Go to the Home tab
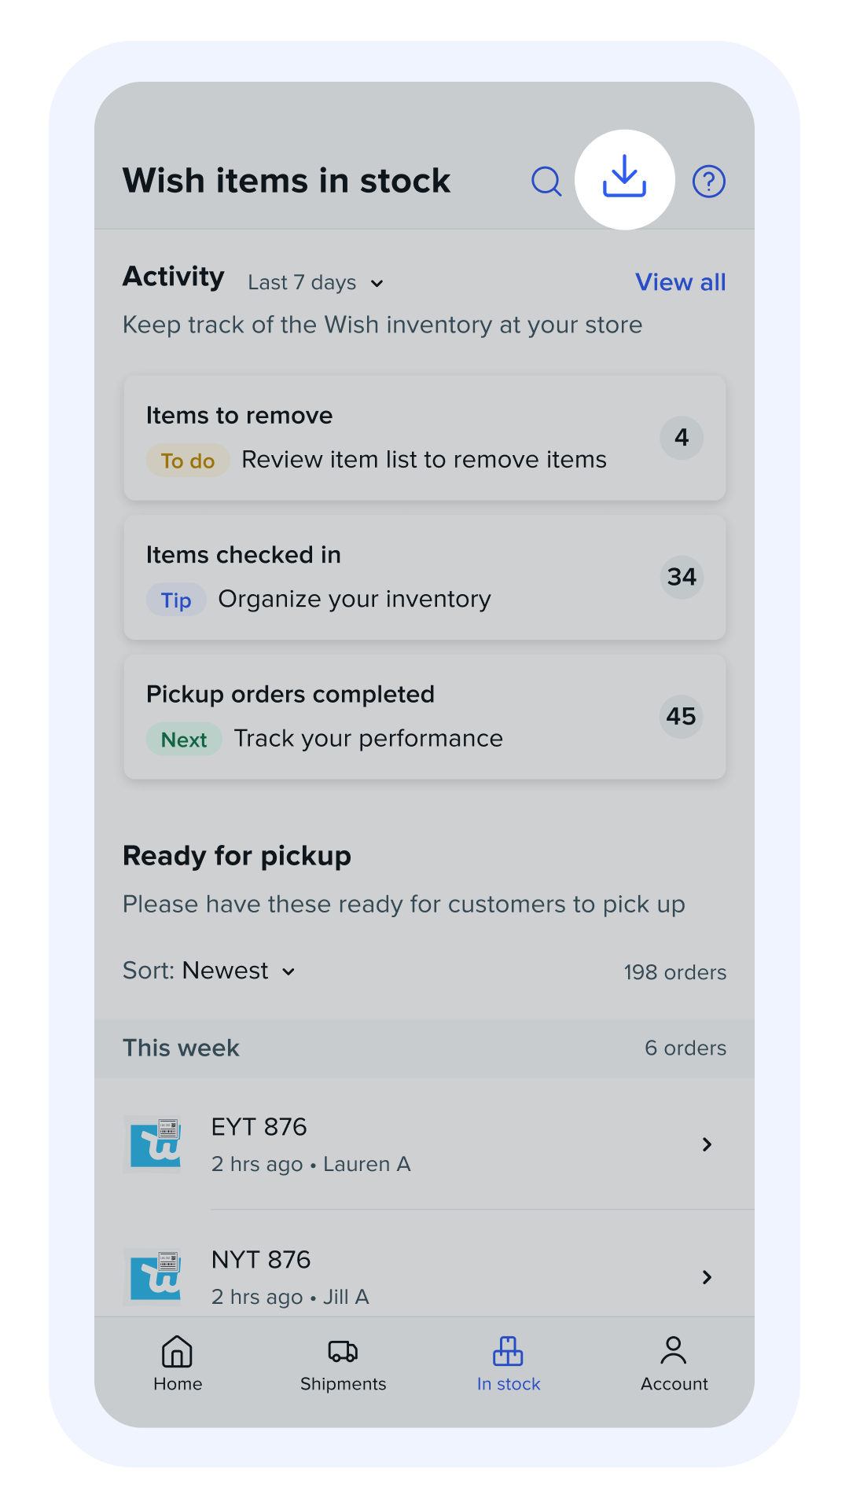Screen dimensions: 849x1509 point(178,1364)
